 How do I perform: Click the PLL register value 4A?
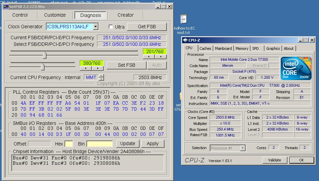tap(23, 103)
